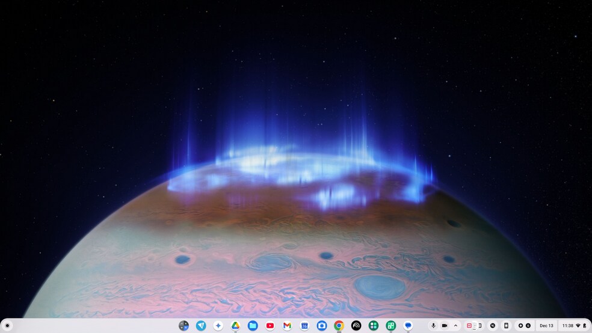Click the Wi-Fi status icon
This screenshot has height=333, width=592.
point(578,325)
